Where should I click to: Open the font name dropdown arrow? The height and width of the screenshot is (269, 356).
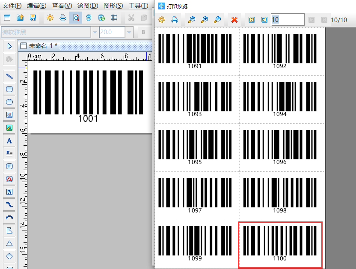(95, 32)
